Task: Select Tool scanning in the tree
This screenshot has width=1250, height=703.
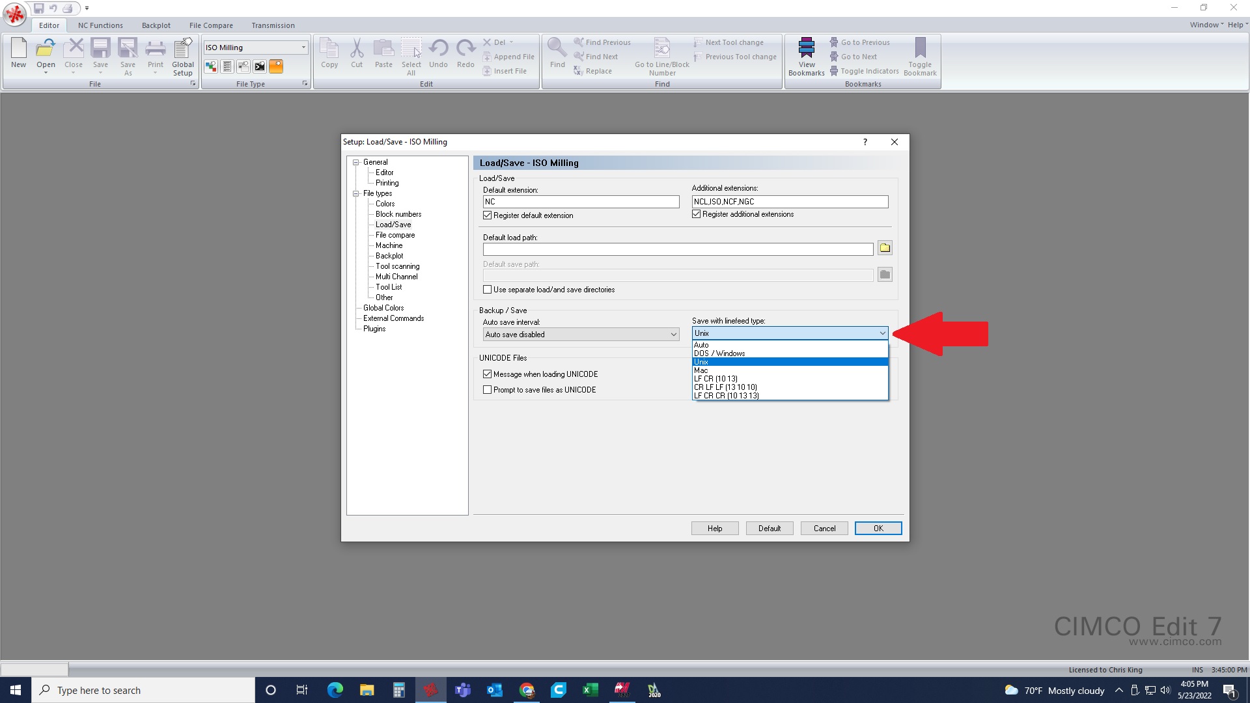Action: [398, 266]
